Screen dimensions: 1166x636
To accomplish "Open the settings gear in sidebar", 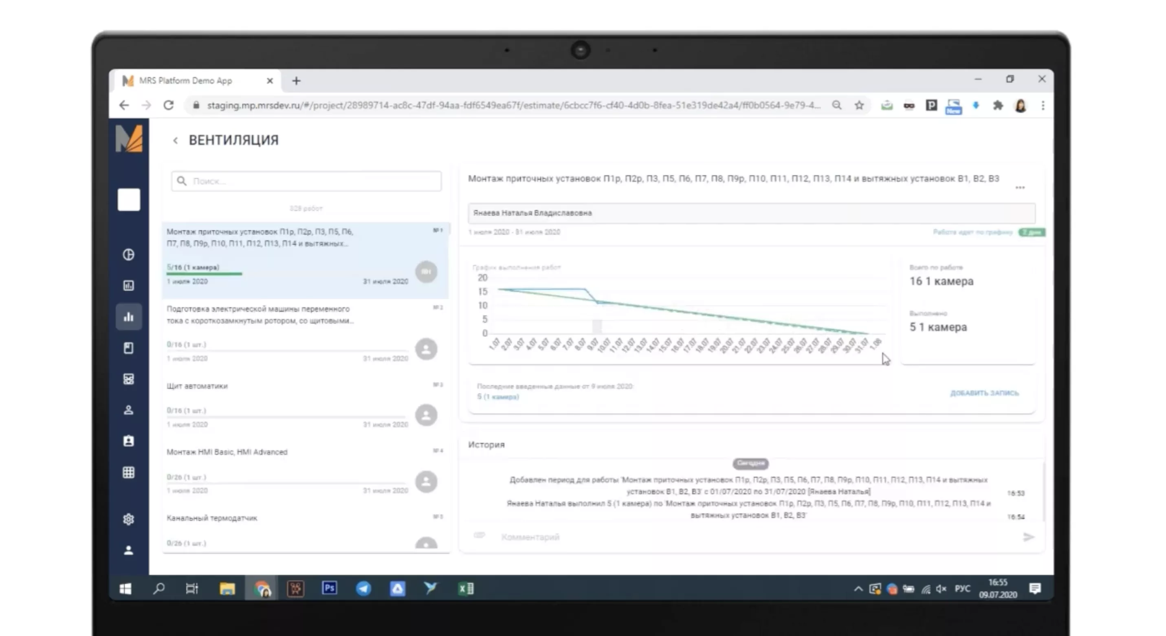I will (129, 519).
